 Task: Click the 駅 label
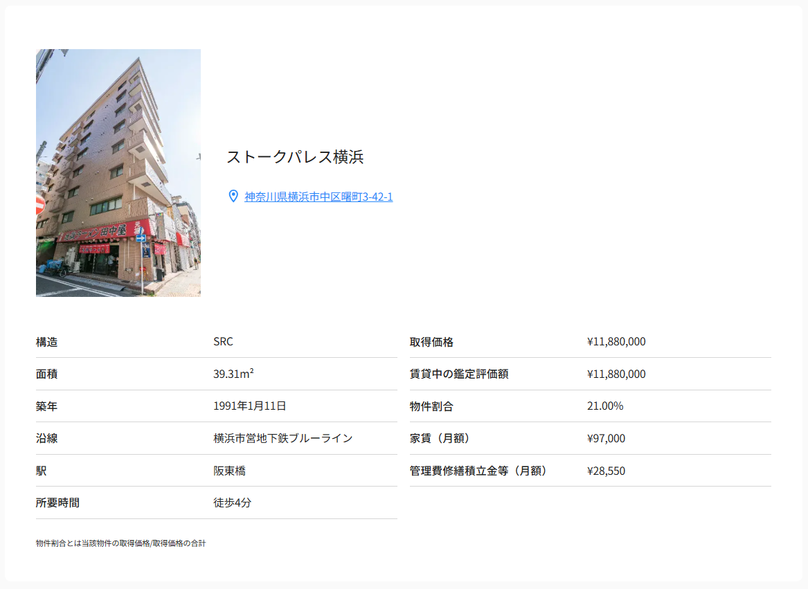coord(42,471)
